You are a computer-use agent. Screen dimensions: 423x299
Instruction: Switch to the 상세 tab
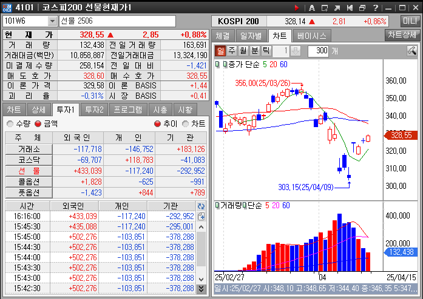[39, 110]
